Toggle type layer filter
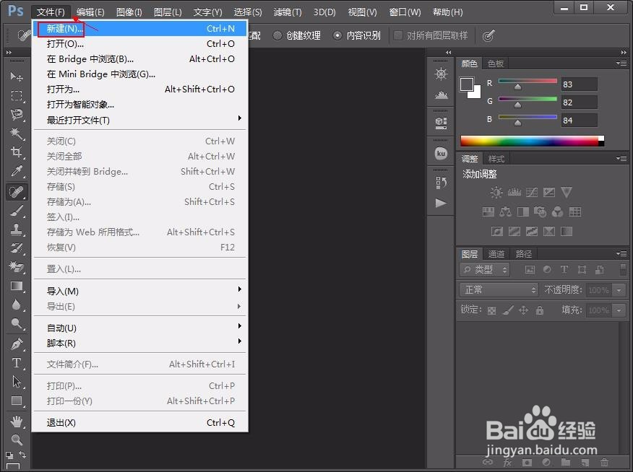The image size is (633, 472). point(564,270)
